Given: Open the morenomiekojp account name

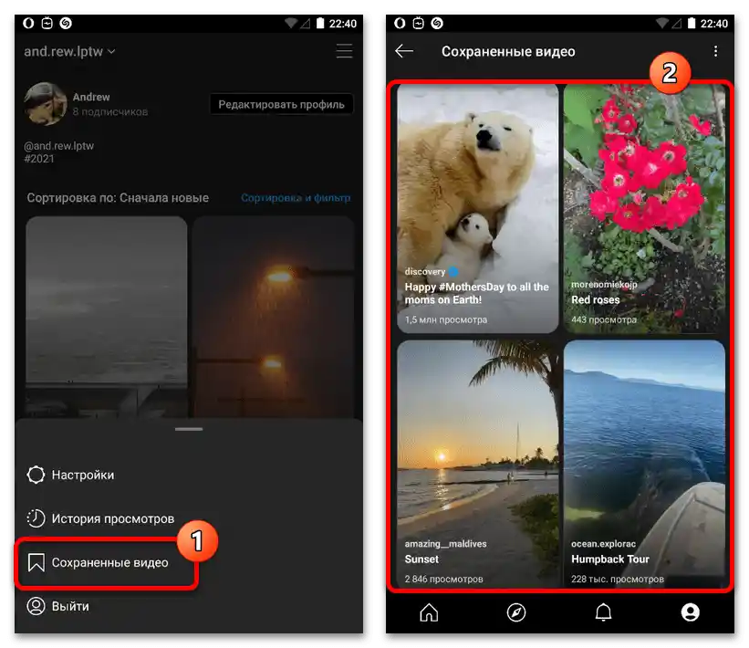Looking at the screenshot, I should pos(604,285).
